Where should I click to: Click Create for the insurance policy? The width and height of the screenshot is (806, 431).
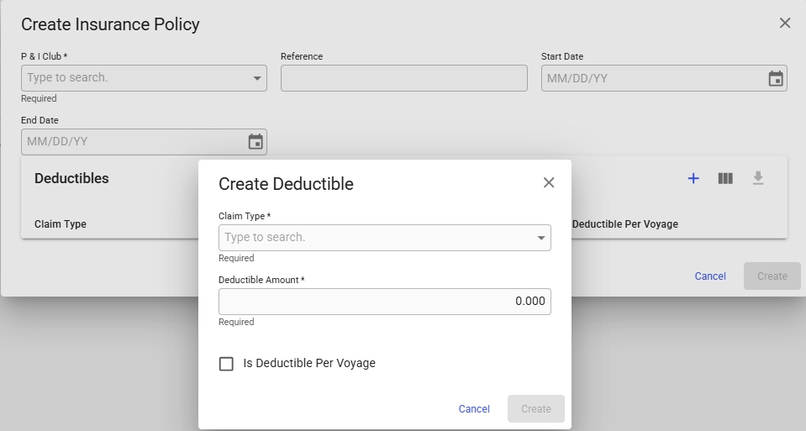pos(772,276)
